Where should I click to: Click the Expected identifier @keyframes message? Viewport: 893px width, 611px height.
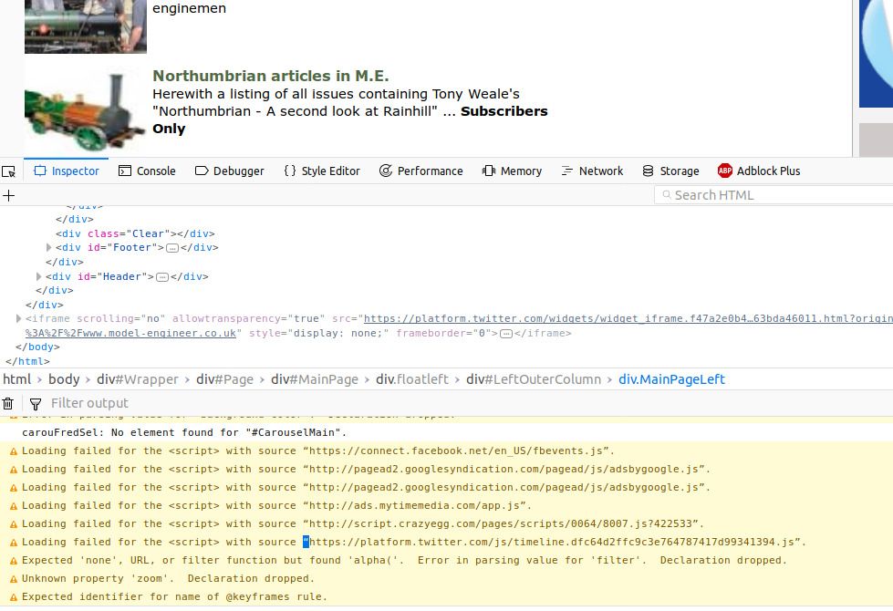coord(174,596)
